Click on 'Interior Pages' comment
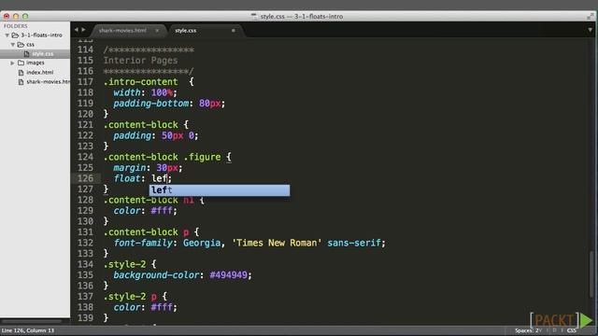The height and width of the screenshot is (336, 598). 141,61
